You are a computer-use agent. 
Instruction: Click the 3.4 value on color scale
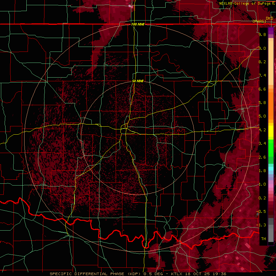pyautogui.click(x=262, y=144)
